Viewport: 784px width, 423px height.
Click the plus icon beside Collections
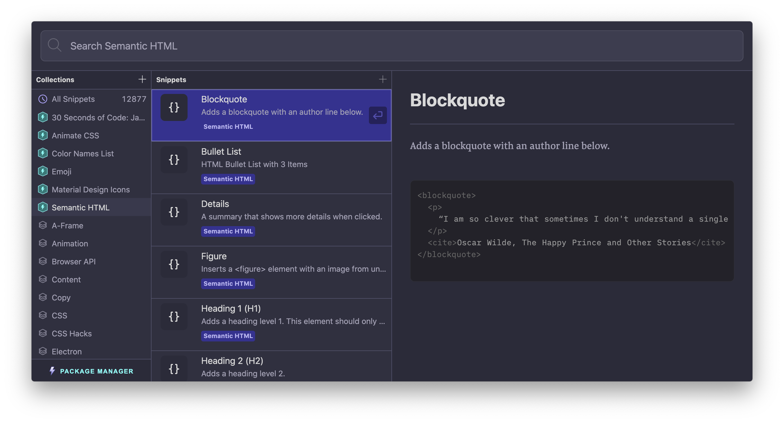tap(142, 80)
